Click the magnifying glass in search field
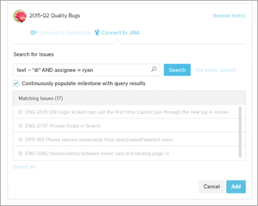The width and height of the screenshot is (258, 206). click(x=154, y=69)
